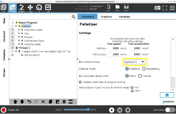Toggle Validate pallet state at startup checkbox
176x114 pixels.
click(80, 82)
